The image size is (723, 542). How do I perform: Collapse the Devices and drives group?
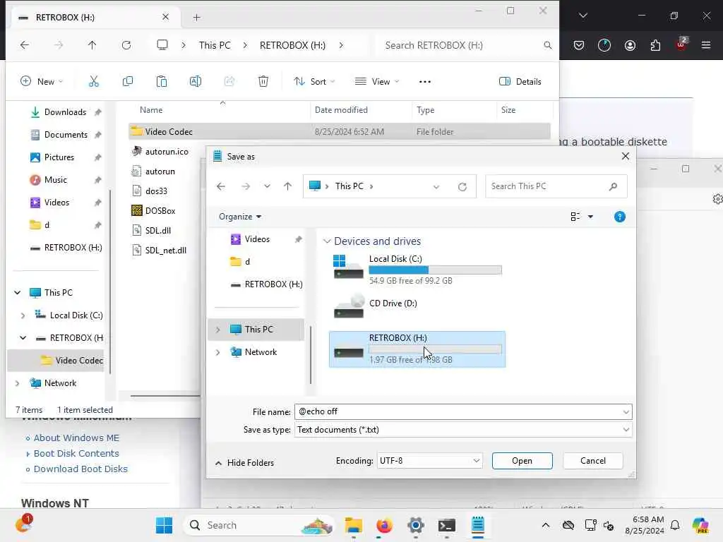tap(327, 241)
